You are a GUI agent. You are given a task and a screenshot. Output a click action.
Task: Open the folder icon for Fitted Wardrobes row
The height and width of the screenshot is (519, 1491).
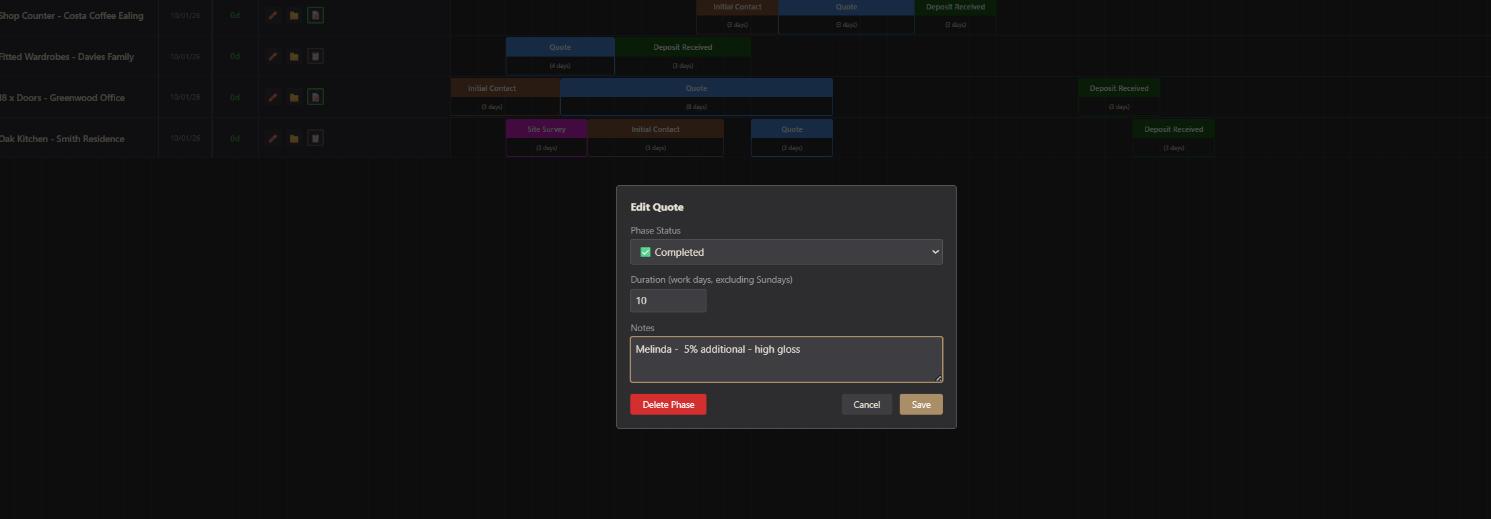[294, 57]
